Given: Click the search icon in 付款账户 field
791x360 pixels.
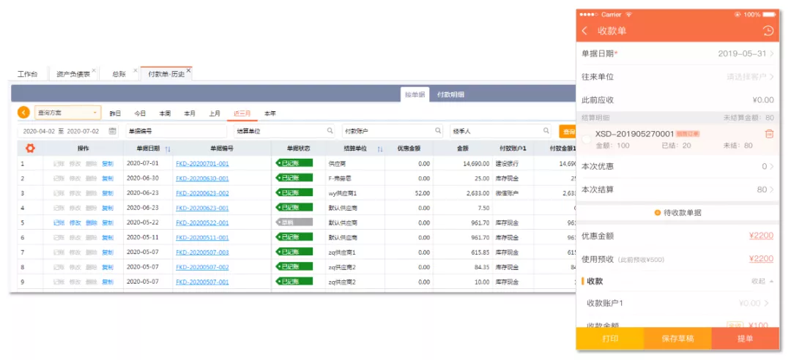Looking at the screenshot, I should coord(438,131).
